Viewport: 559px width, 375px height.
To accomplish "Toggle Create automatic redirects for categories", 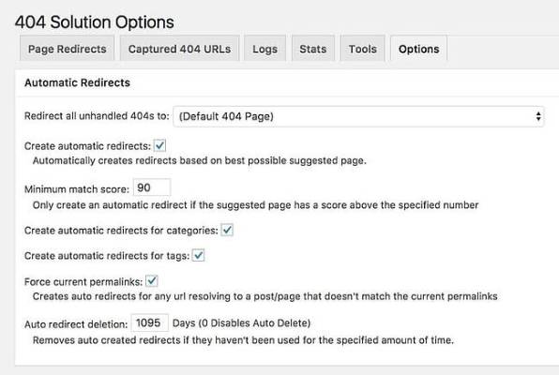I will pyautogui.click(x=227, y=230).
